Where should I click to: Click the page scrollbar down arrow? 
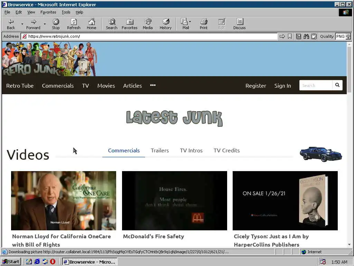click(349, 244)
